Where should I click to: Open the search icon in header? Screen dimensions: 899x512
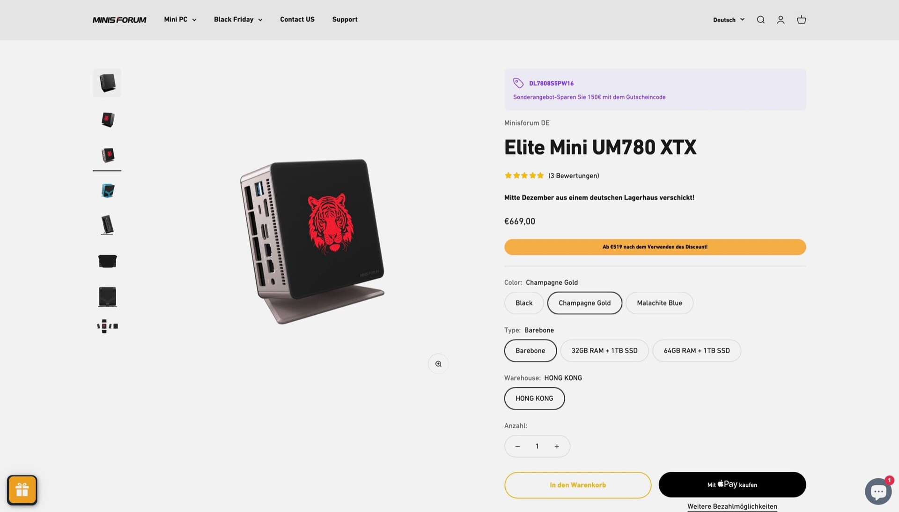tap(760, 20)
